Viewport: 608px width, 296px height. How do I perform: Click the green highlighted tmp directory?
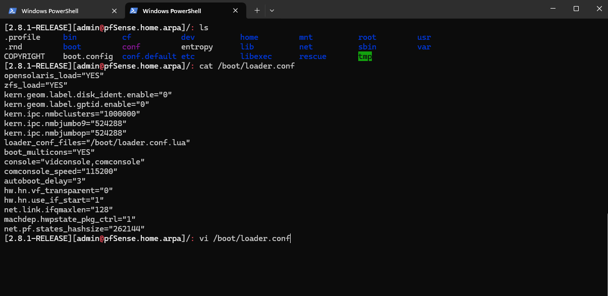click(x=365, y=56)
